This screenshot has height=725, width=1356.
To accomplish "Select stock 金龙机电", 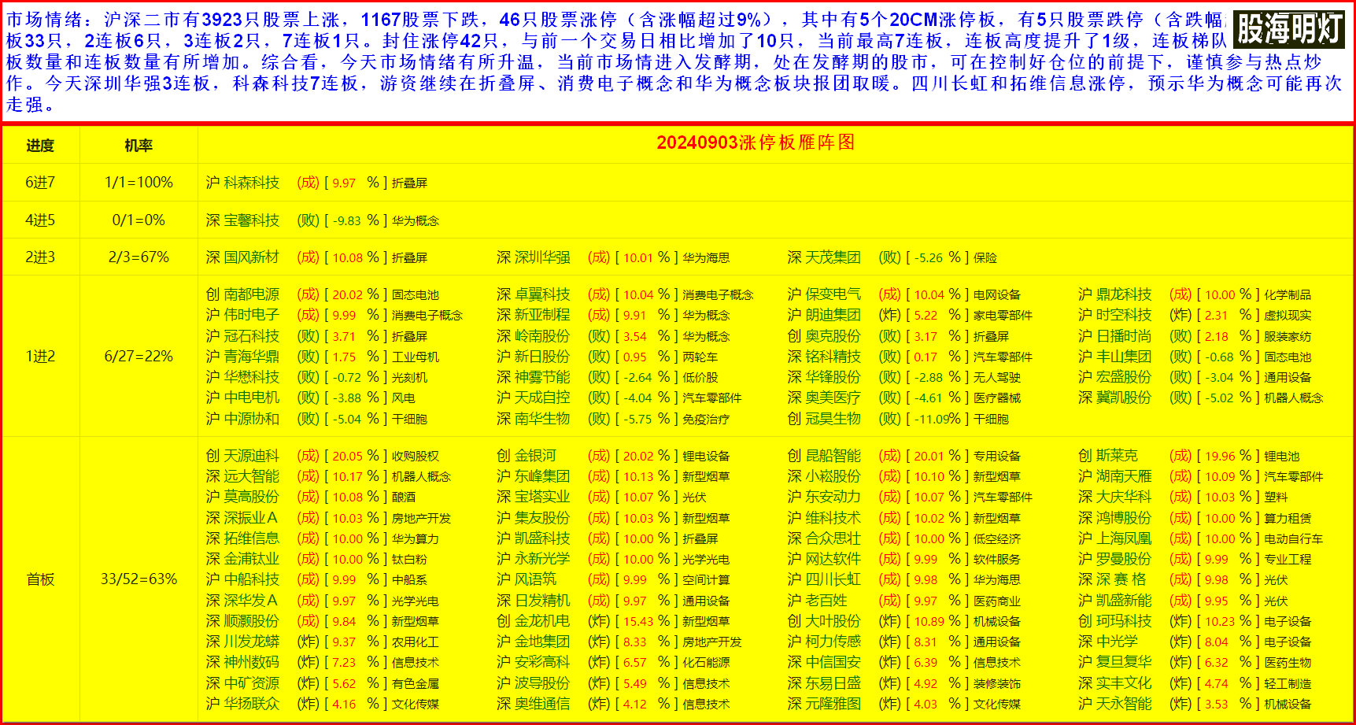I will tap(542, 621).
